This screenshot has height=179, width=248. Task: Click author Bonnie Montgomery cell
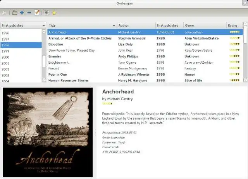133,68
